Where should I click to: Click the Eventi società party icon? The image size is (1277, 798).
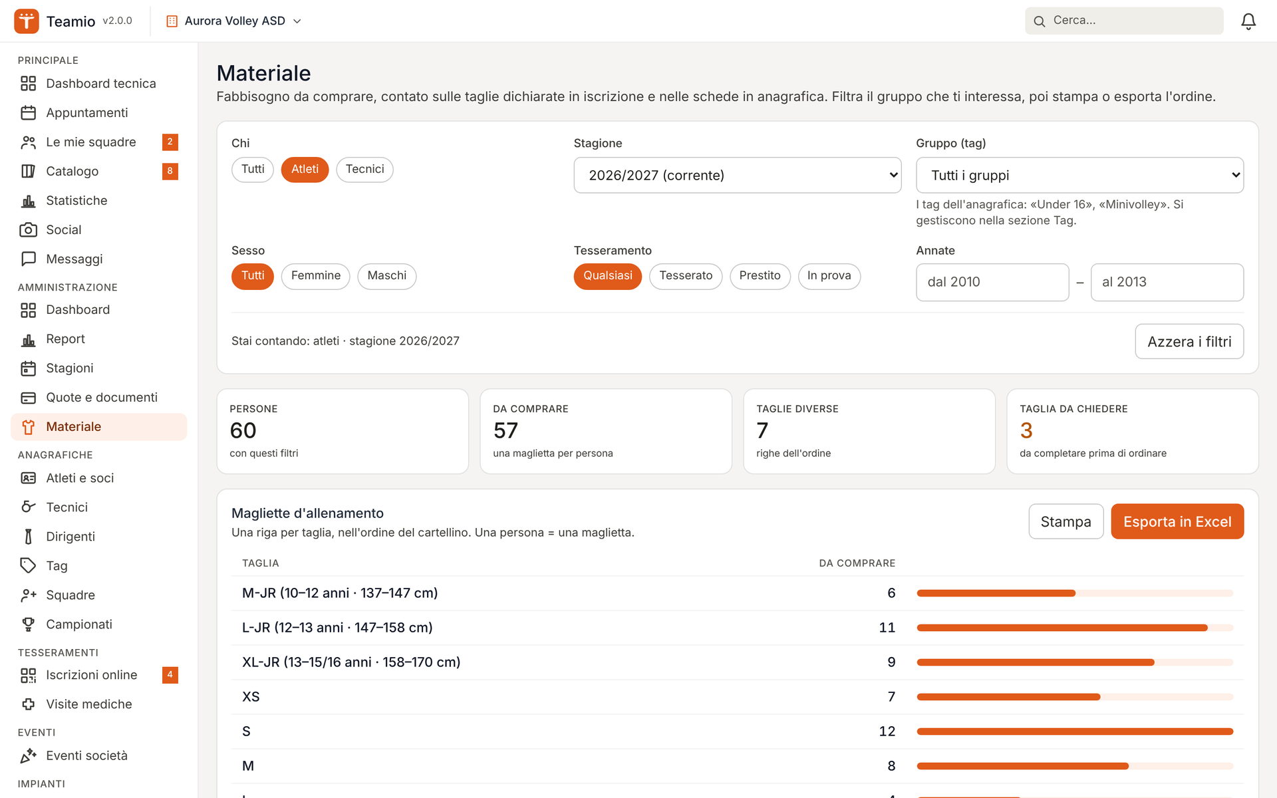pyautogui.click(x=28, y=755)
